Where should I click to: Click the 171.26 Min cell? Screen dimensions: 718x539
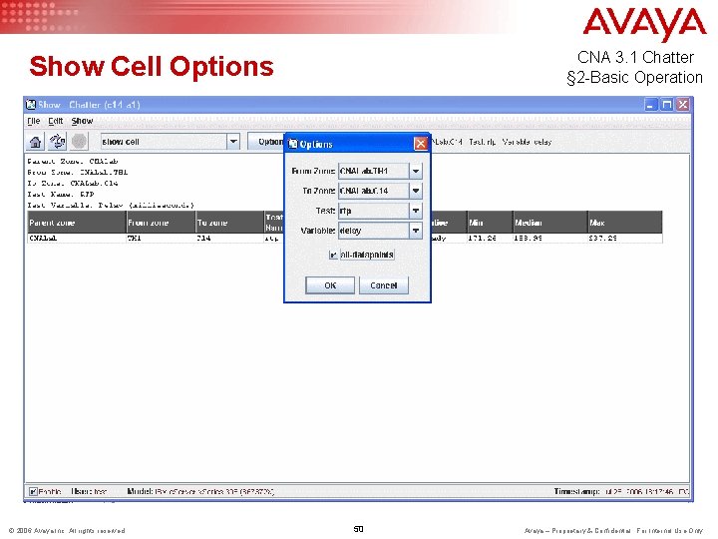pos(490,239)
